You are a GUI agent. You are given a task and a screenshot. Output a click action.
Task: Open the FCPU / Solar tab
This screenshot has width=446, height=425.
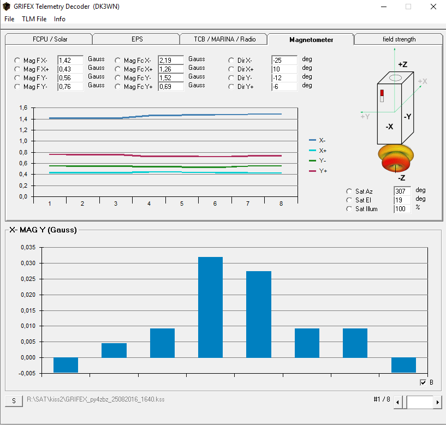click(x=49, y=39)
